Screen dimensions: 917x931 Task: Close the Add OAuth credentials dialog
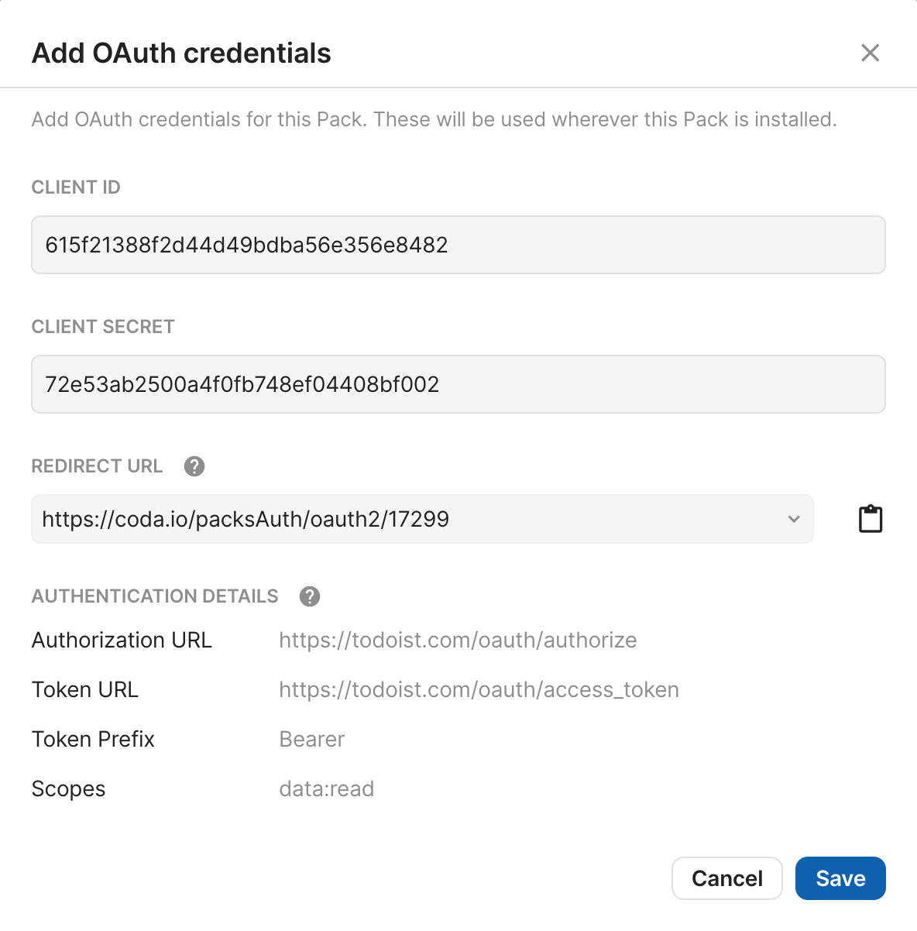pyautogui.click(x=870, y=53)
